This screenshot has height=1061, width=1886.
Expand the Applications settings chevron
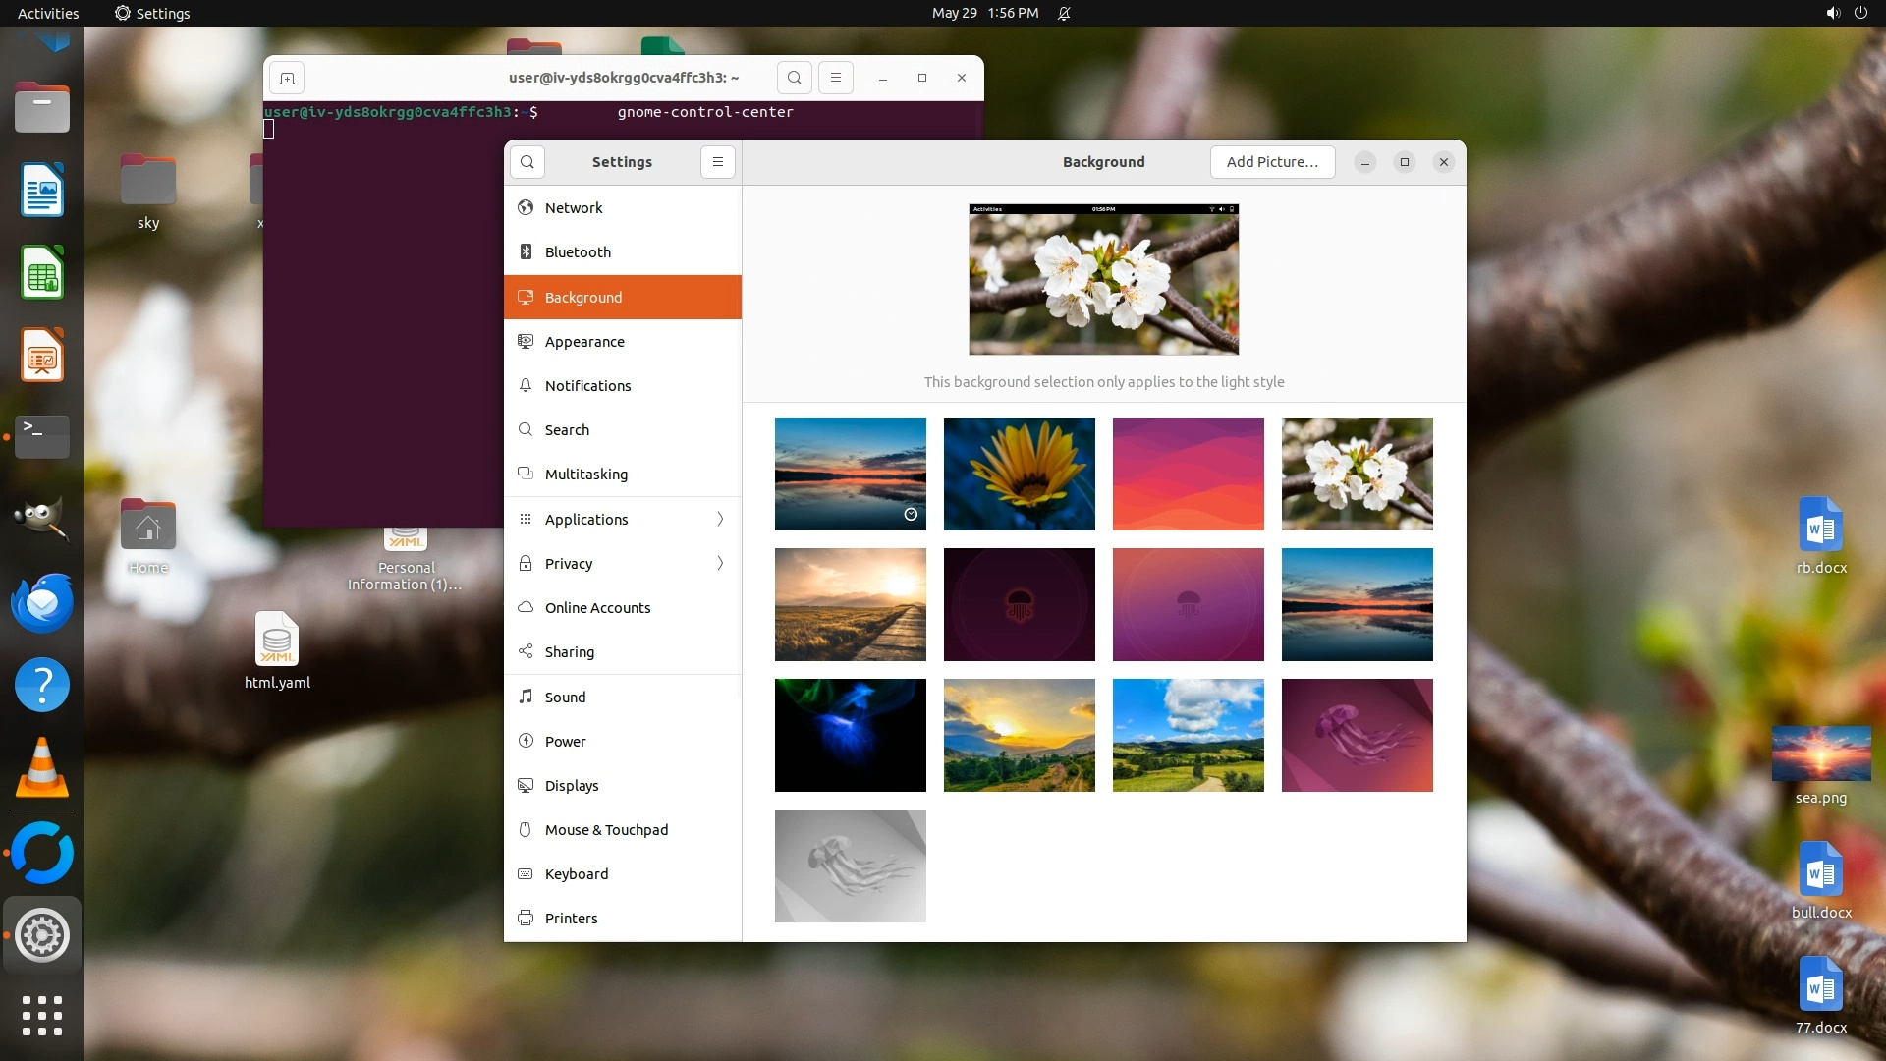(720, 519)
